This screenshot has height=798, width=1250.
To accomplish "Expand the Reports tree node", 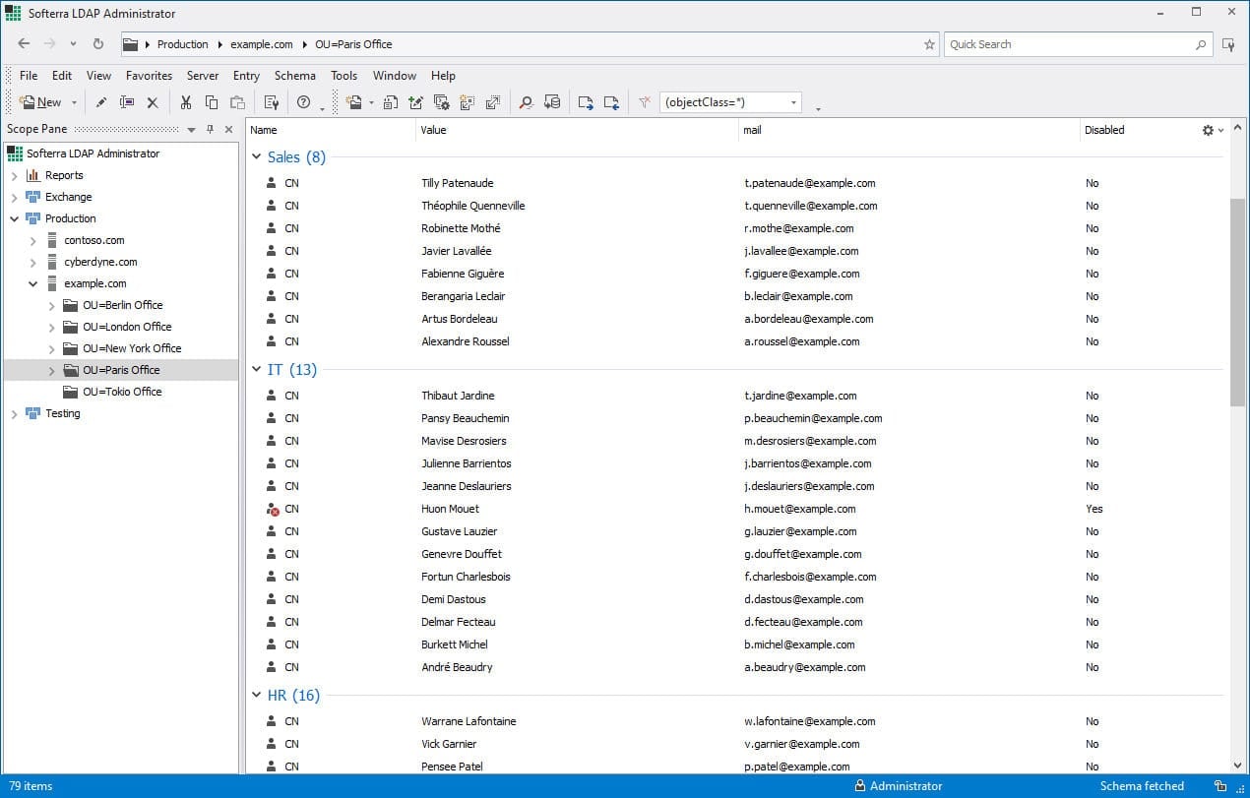I will (14, 175).
